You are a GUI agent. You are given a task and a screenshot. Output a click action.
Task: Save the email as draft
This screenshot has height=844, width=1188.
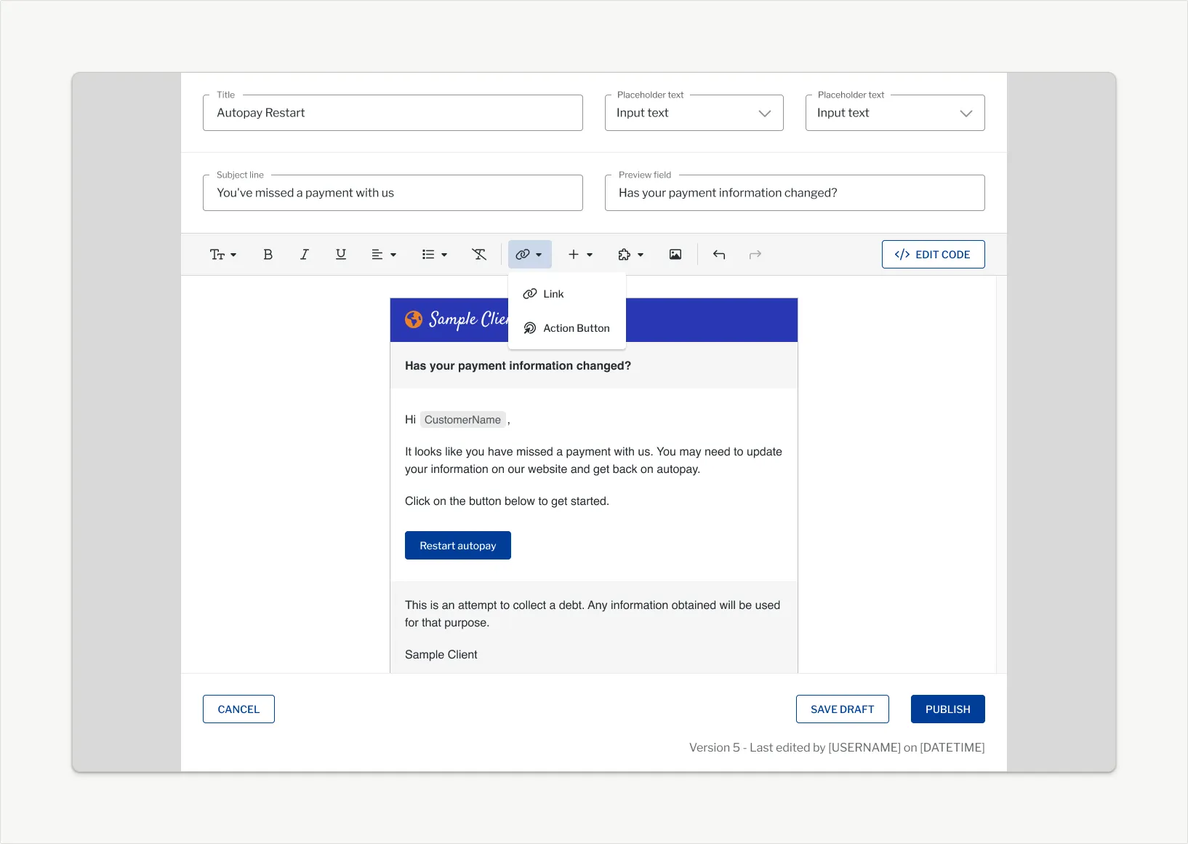pos(842,709)
